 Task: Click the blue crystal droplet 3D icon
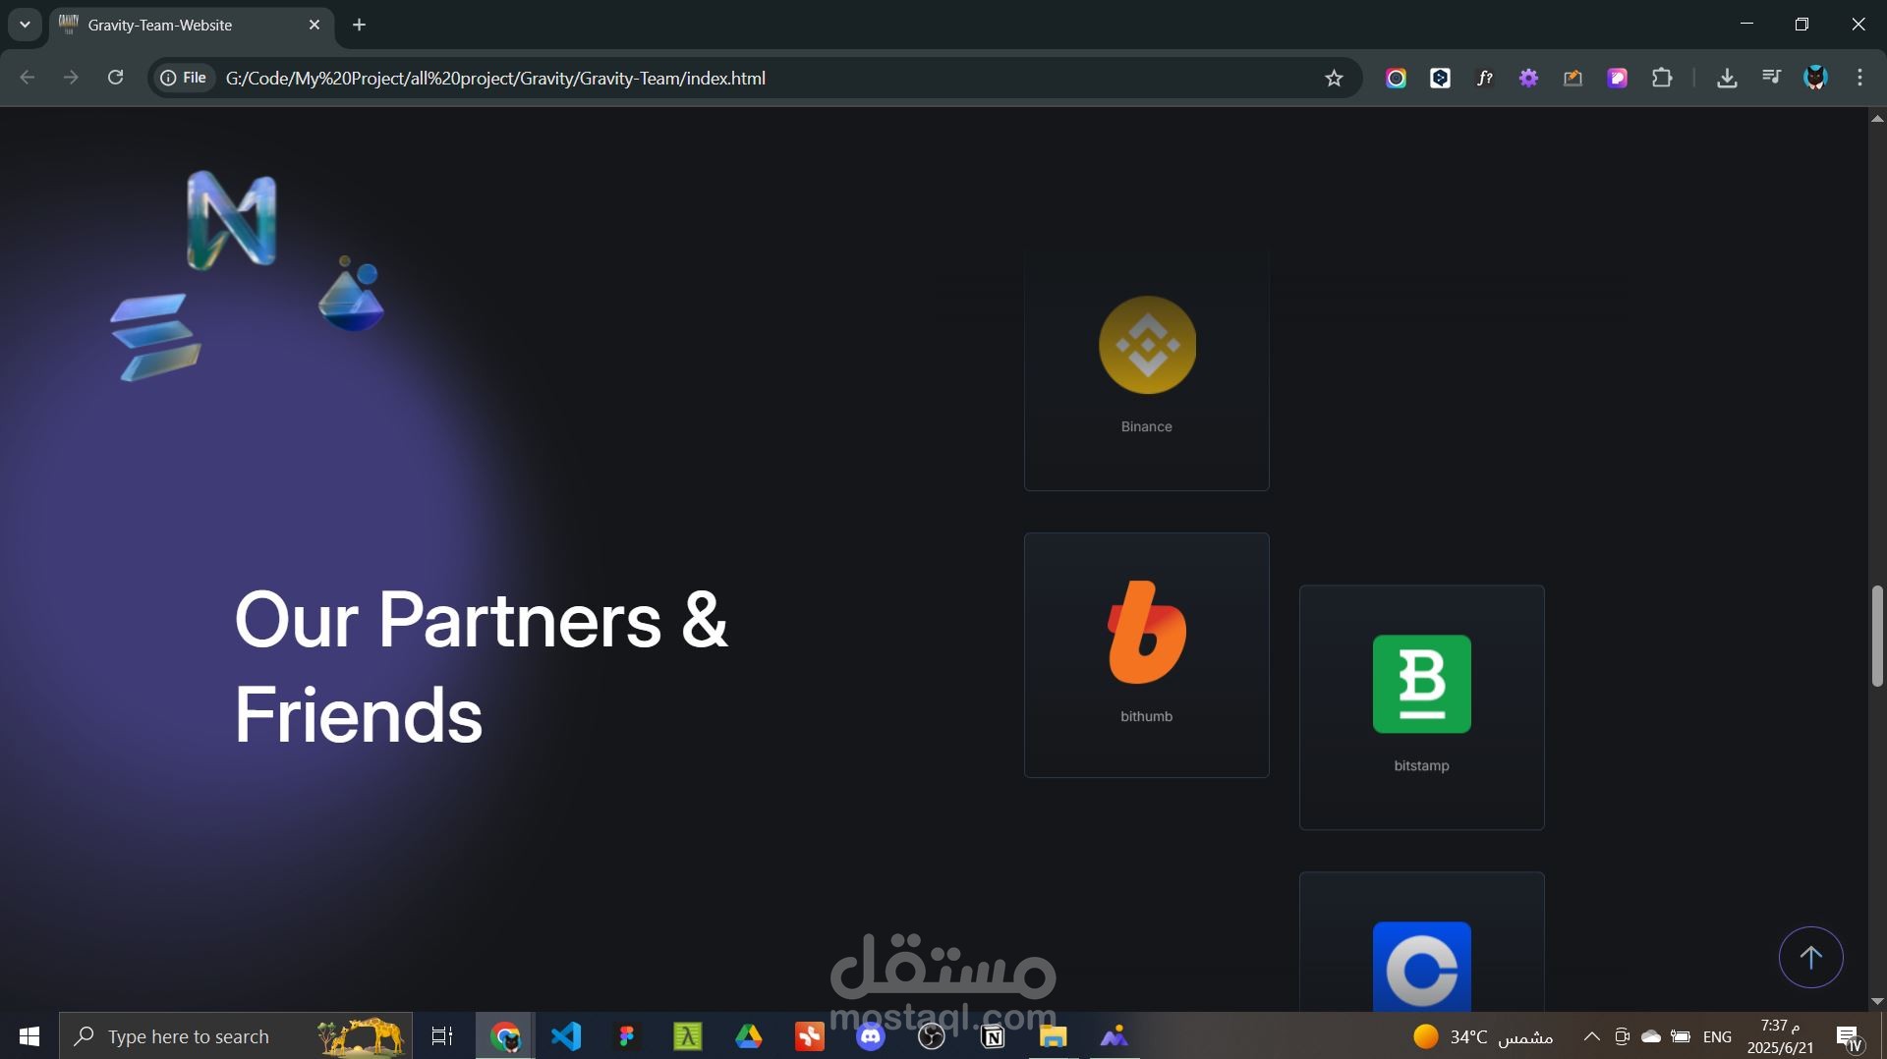click(x=351, y=294)
